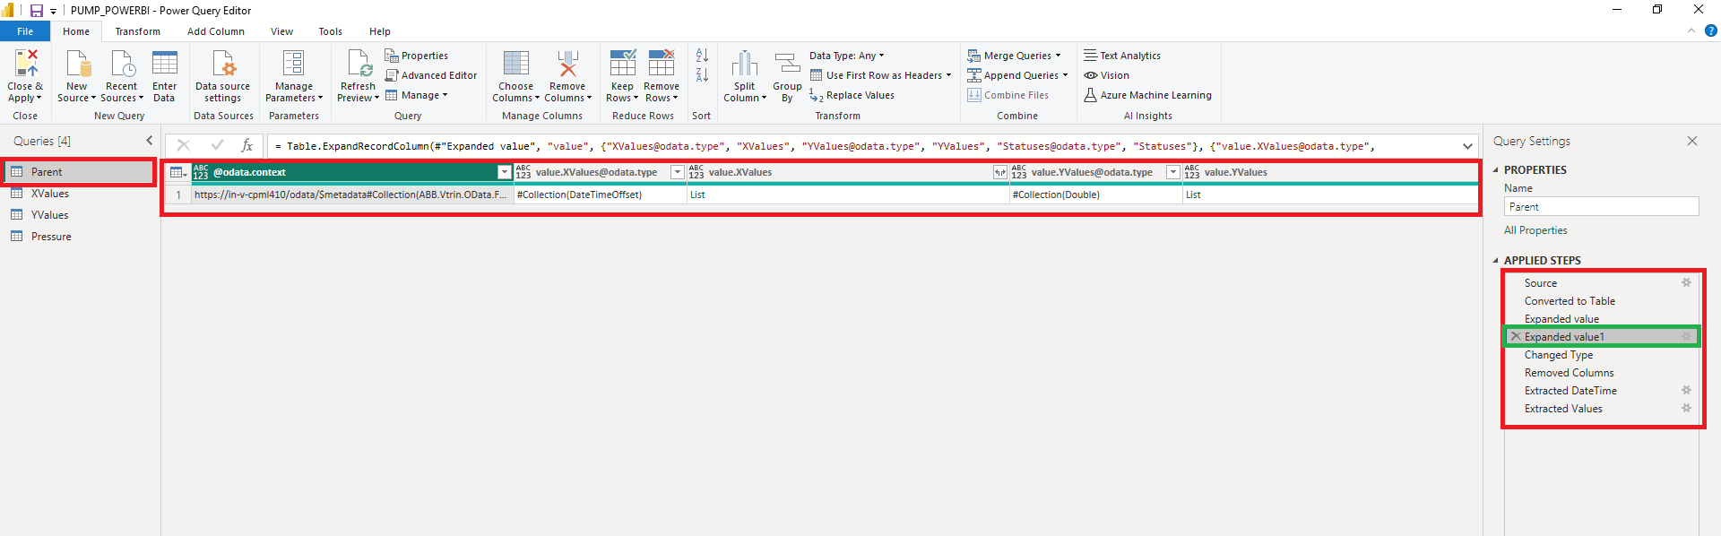1721x536 pixels.
Task: Close the Query Settings pane
Action: point(1692,141)
